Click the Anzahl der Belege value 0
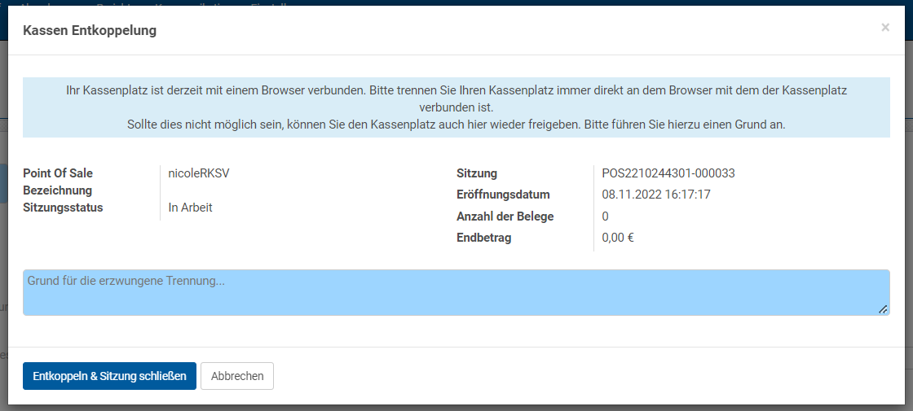Screen dimensions: 913x411 click(605, 216)
